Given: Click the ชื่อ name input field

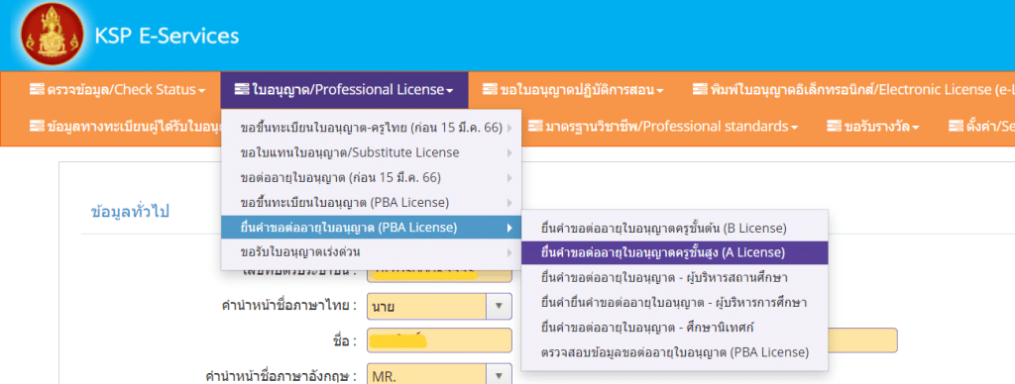Looking at the screenshot, I should tap(439, 340).
